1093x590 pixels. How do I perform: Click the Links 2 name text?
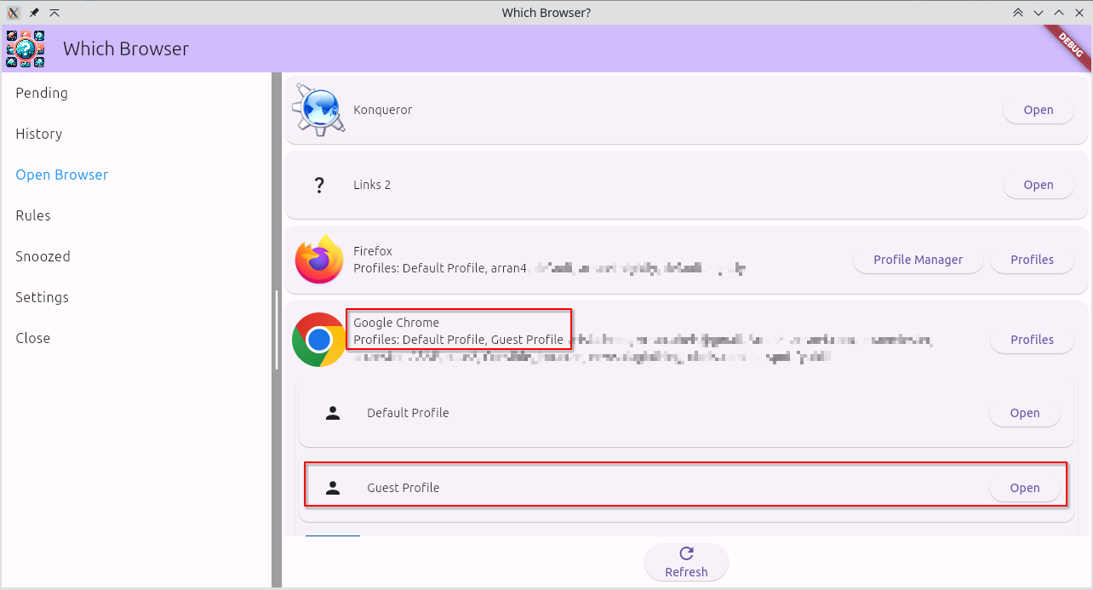372,185
